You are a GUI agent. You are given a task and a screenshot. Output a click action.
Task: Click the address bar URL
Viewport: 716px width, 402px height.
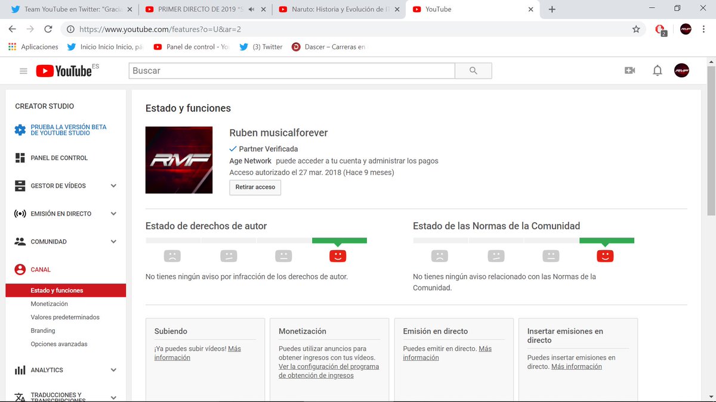[160, 29]
